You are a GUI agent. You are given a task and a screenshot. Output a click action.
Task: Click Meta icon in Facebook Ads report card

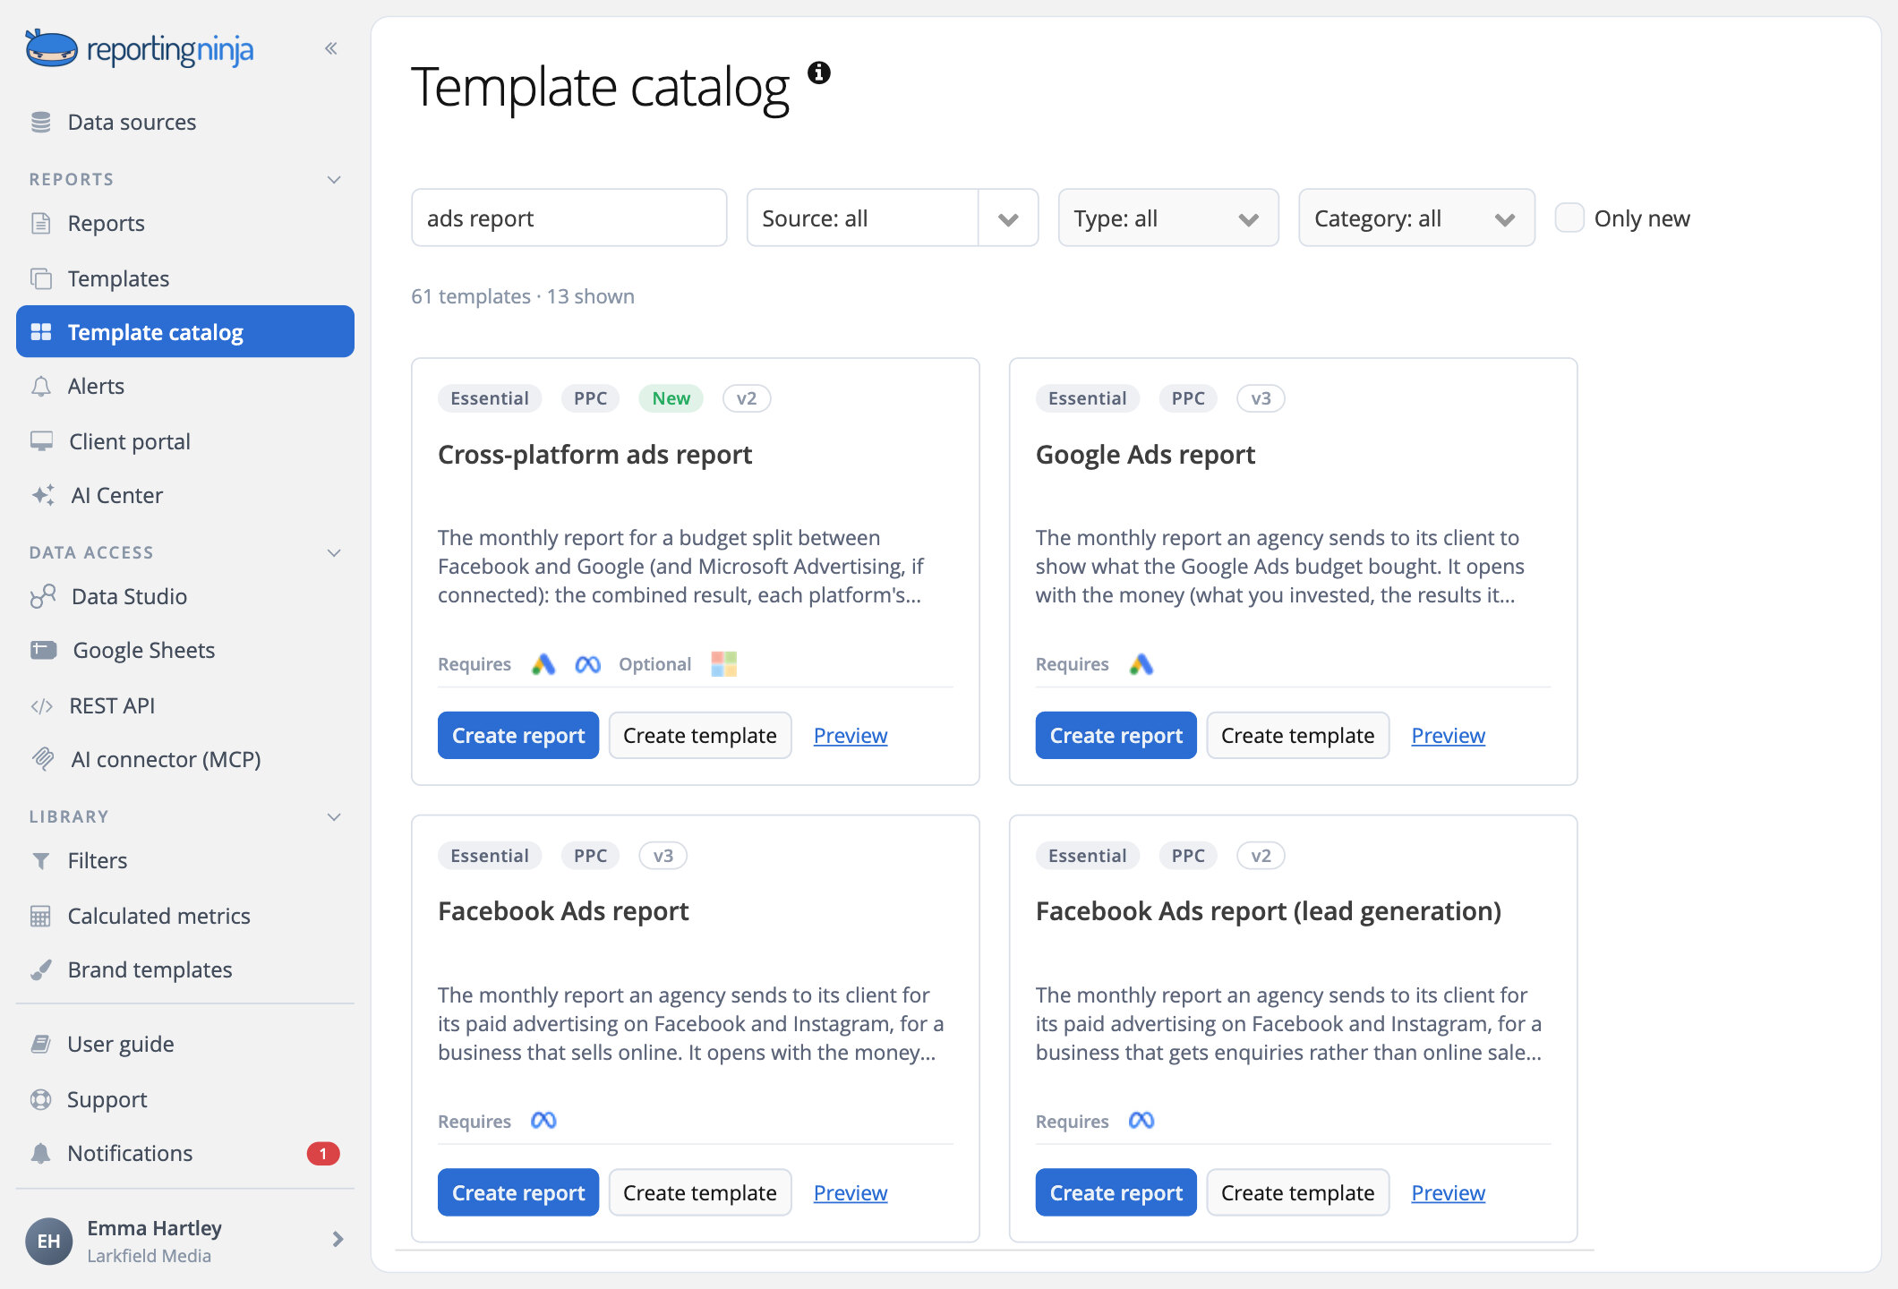click(544, 1121)
